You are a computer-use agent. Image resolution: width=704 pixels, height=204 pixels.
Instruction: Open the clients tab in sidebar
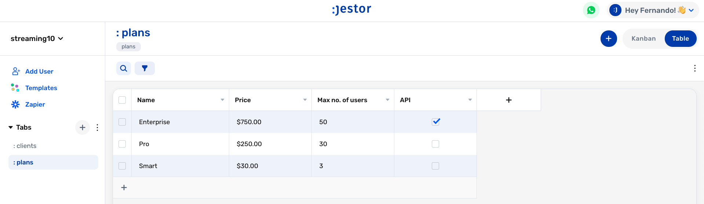tap(26, 146)
